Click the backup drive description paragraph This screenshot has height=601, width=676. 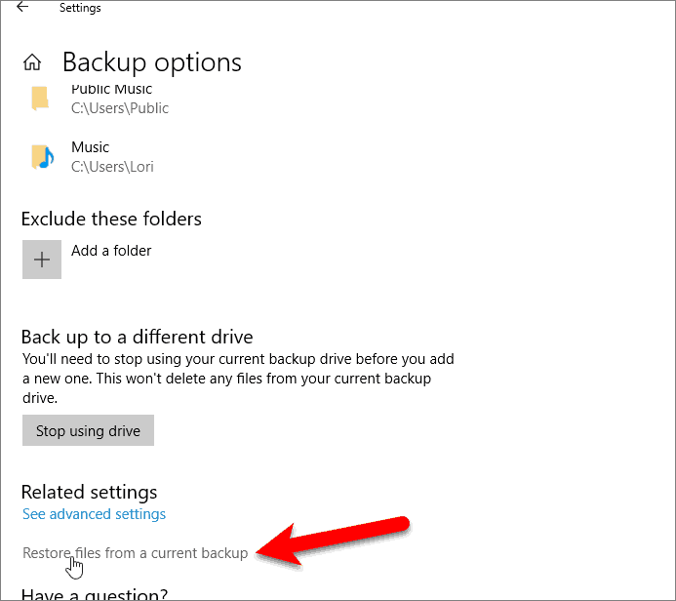(237, 379)
